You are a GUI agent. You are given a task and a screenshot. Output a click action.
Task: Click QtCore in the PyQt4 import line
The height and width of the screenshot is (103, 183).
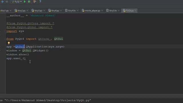click(x=44, y=39)
